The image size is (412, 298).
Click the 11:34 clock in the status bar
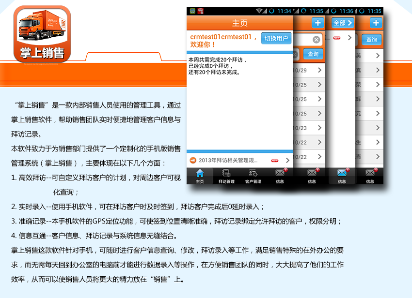coord(285,11)
